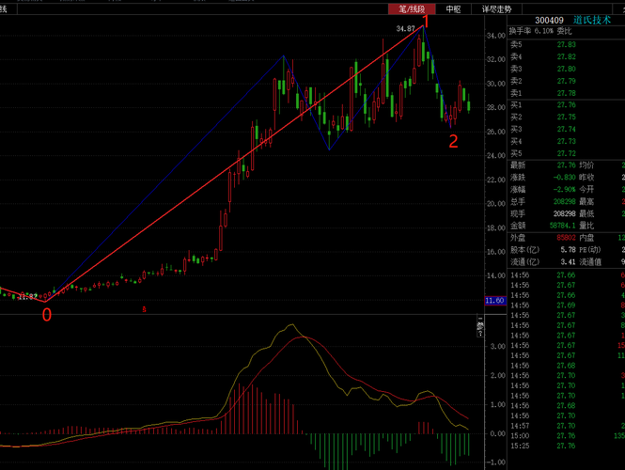Viewport: 625px width, 470px height.
Task: Click indicator settings icon above help icon
Action: tap(480, 325)
